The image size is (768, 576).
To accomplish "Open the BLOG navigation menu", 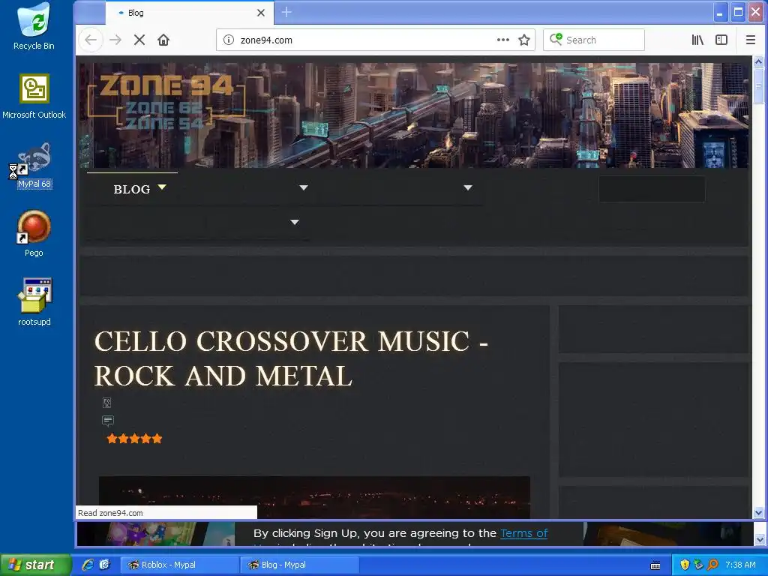I will 132,189.
